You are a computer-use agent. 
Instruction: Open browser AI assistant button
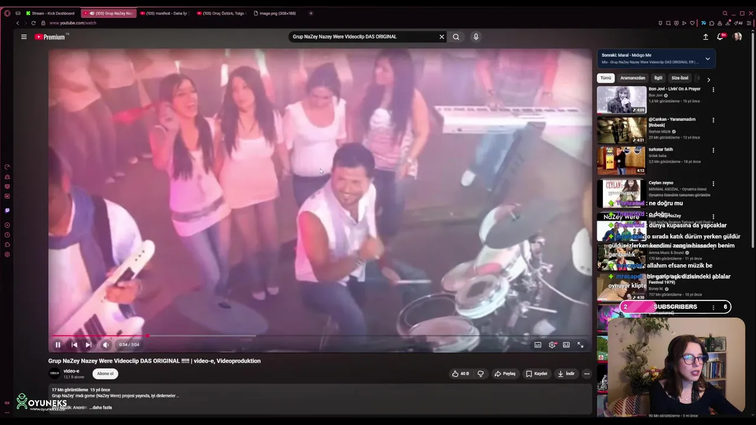pos(738,23)
